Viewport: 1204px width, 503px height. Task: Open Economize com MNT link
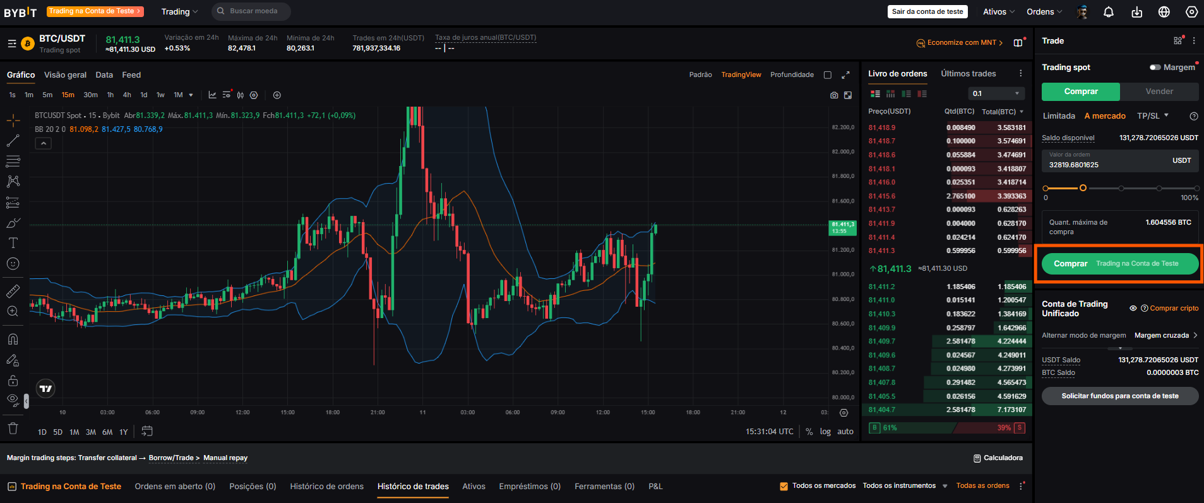click(x=960, y=43)
